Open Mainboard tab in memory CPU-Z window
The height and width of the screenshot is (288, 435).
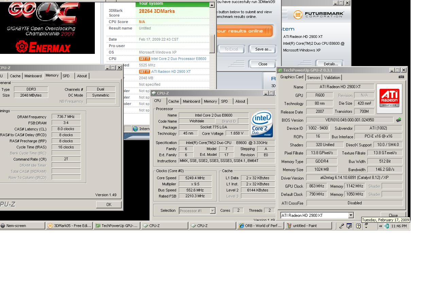point(33,76)
